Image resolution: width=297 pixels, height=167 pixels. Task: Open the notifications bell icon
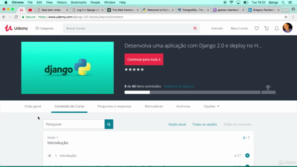[x=277, y=28]
